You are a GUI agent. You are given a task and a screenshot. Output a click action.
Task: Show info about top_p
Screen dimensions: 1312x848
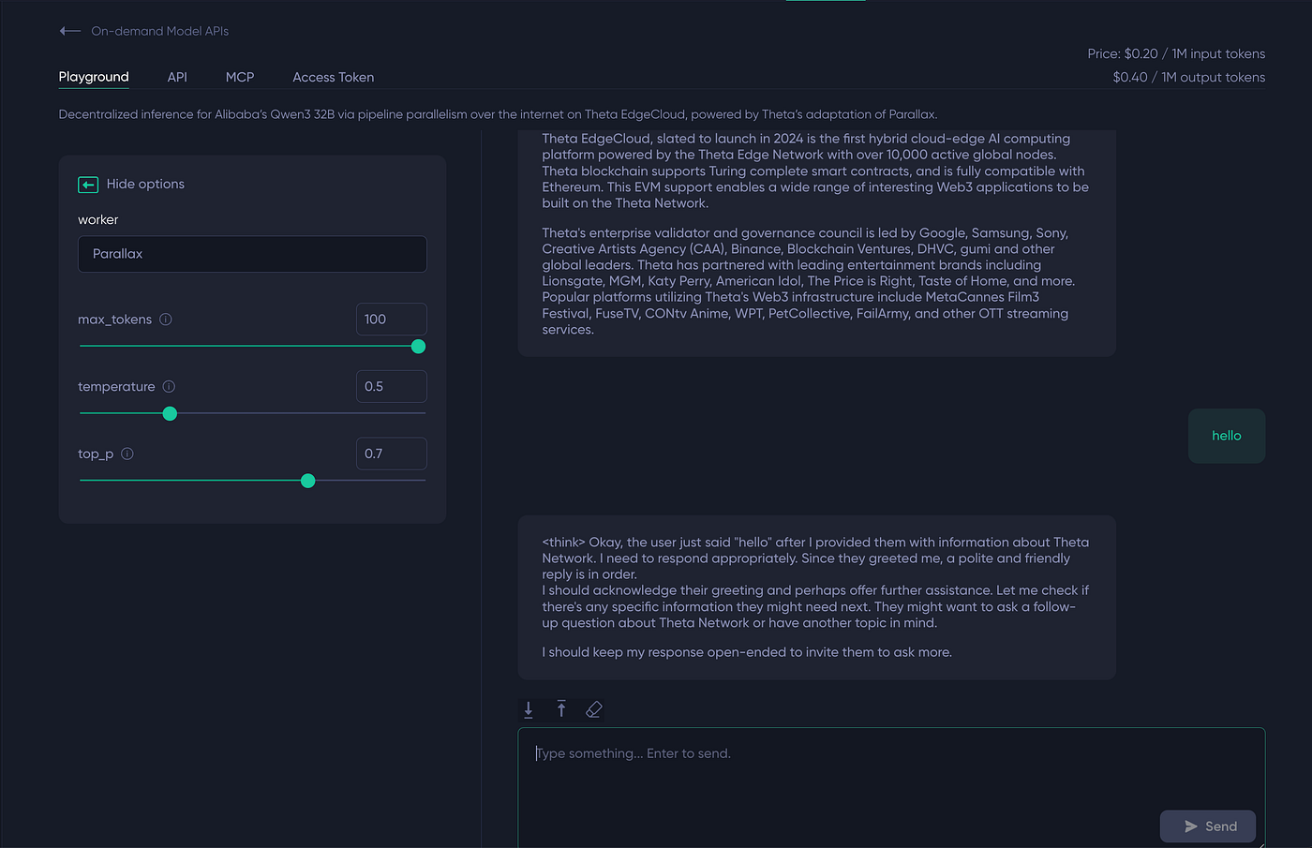127,454
